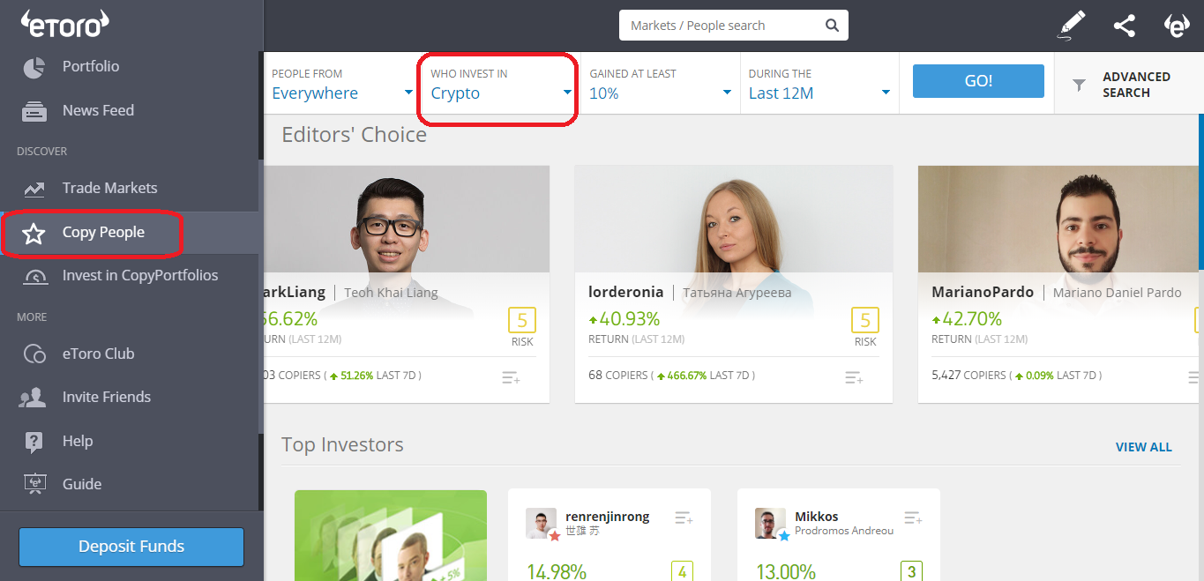Click the Editors' Choice heading
The height and width of the screenshot is (581, 1204).
point(354,135)
